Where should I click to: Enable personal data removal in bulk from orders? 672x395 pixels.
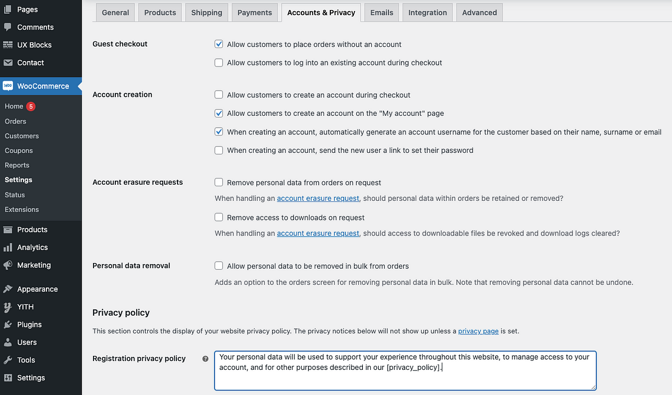(219, 266)
